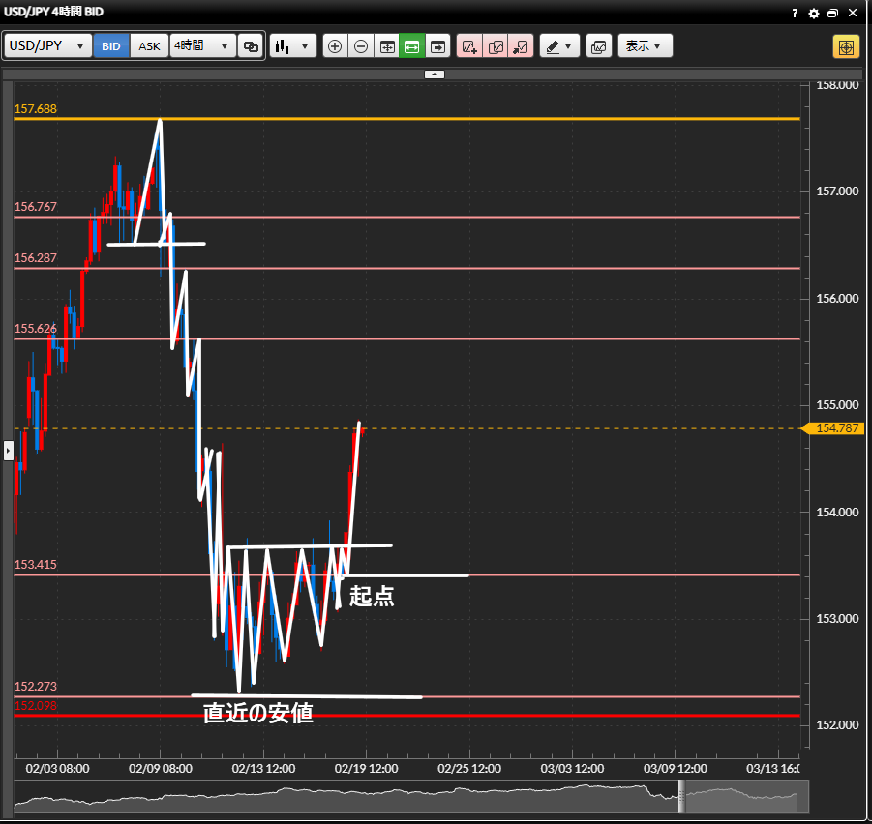Collapse the toolbar with the up arrow
Screen dimensions: 872x824
[435, 74]
